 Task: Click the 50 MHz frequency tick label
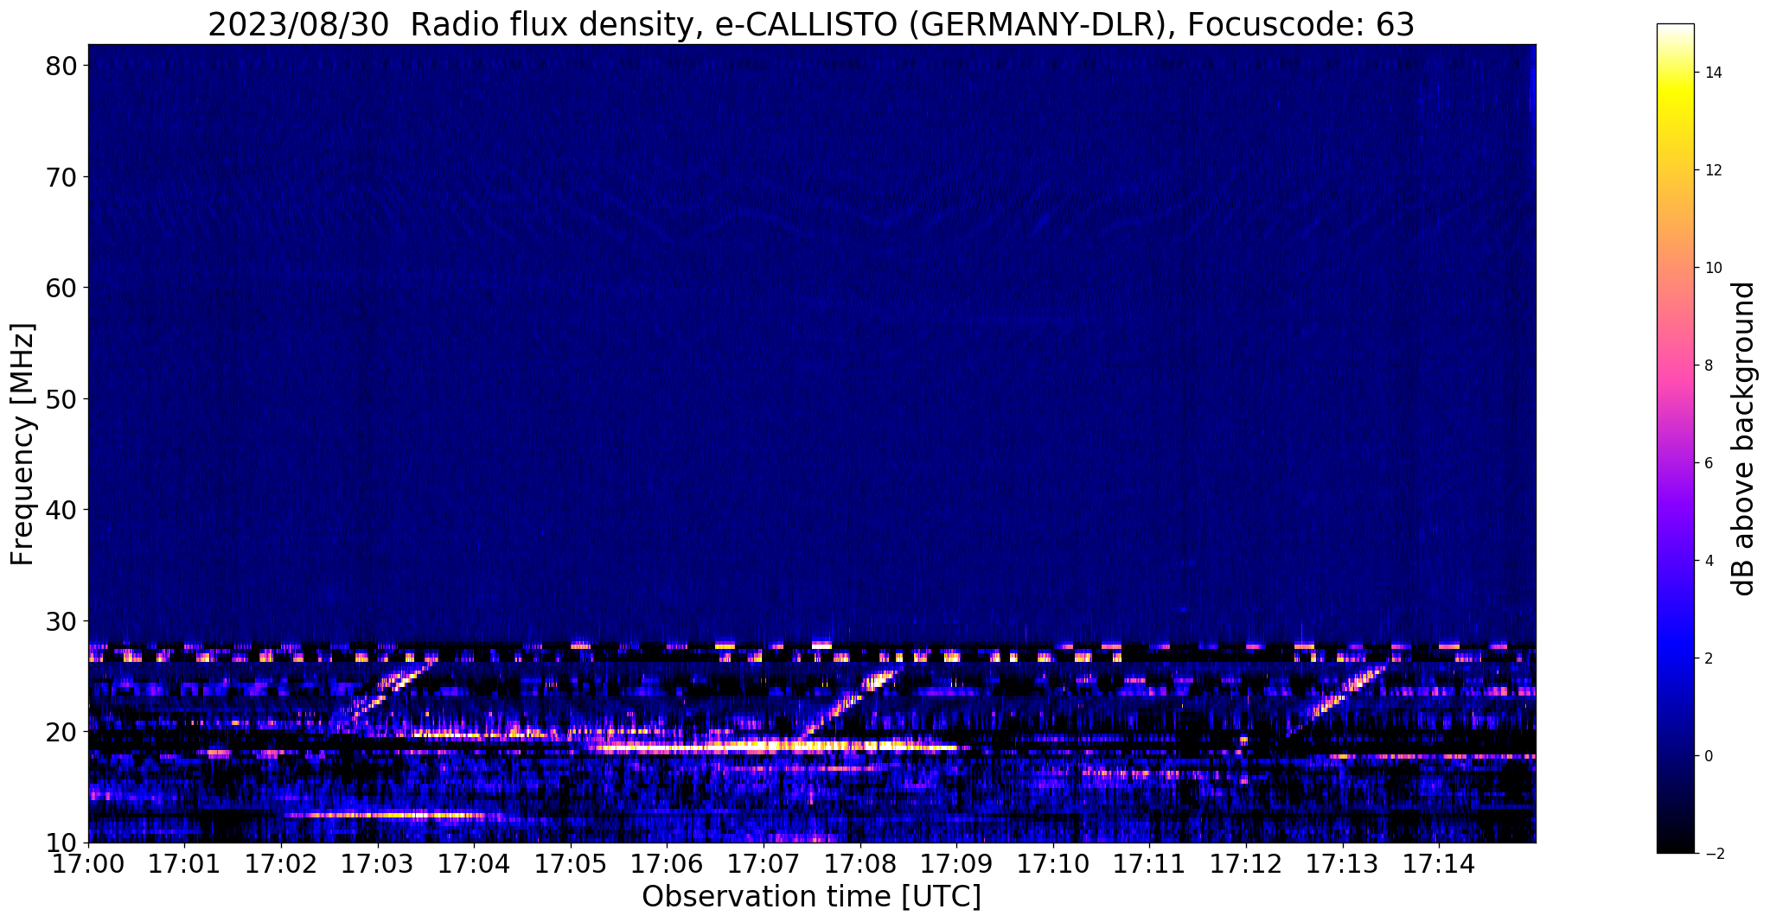point(63,399)
